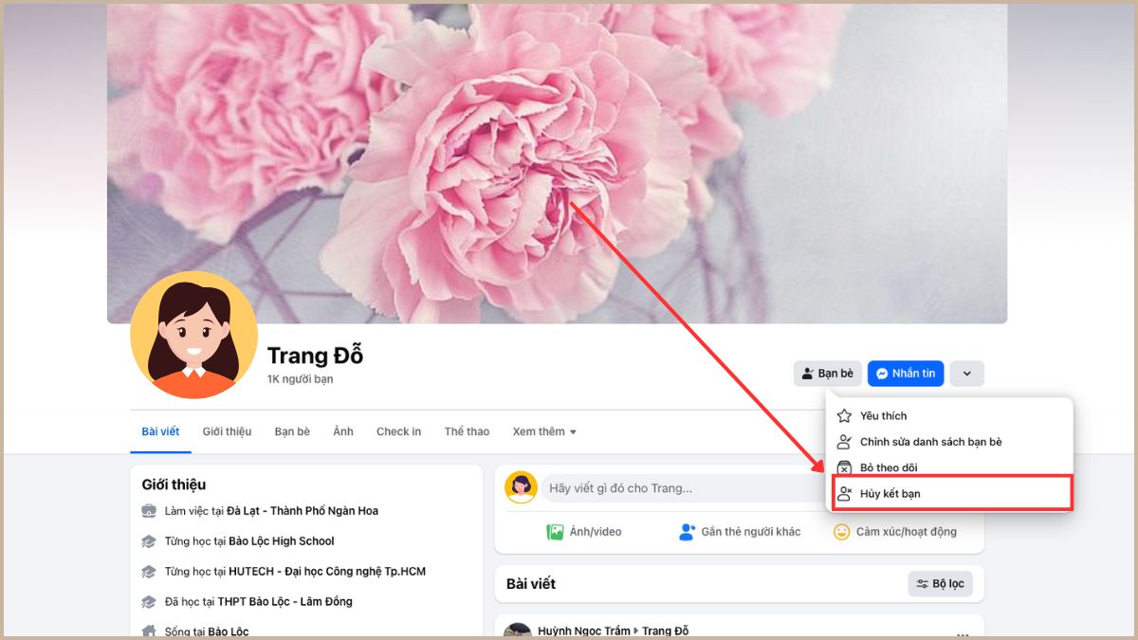1138x640 pixels.
Task: Open the Giới thiệu tab
Action: (227, 431)
